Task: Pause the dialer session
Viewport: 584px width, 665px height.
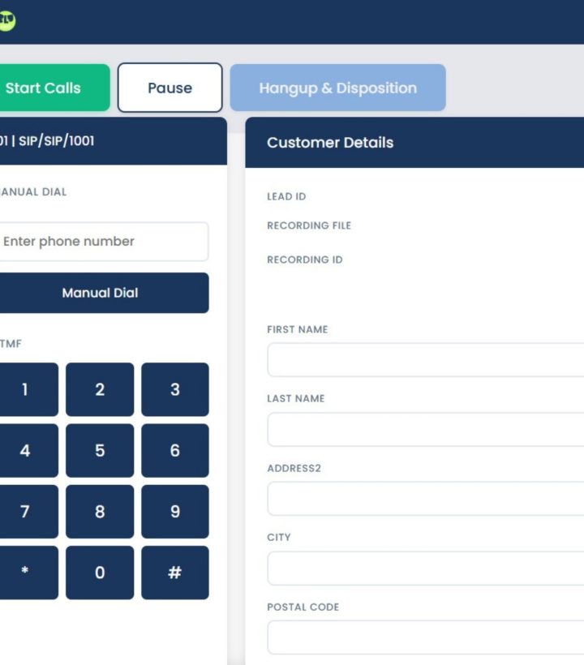Action: coord(170,87)
